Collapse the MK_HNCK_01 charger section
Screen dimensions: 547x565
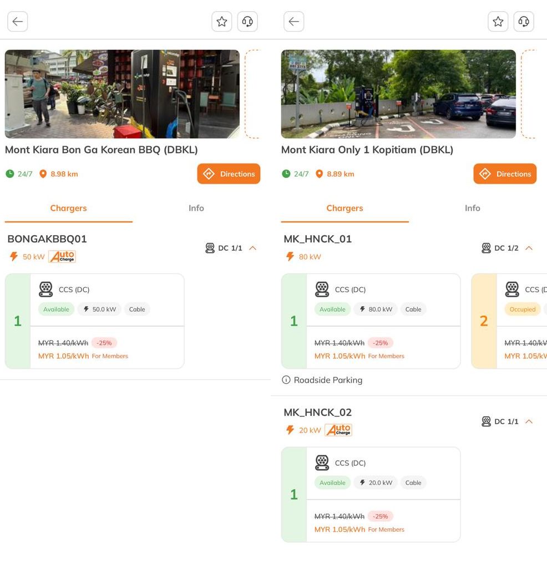pos(529,248)
